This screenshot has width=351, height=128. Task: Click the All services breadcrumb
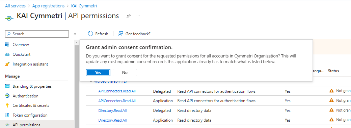tap(15, 6)
